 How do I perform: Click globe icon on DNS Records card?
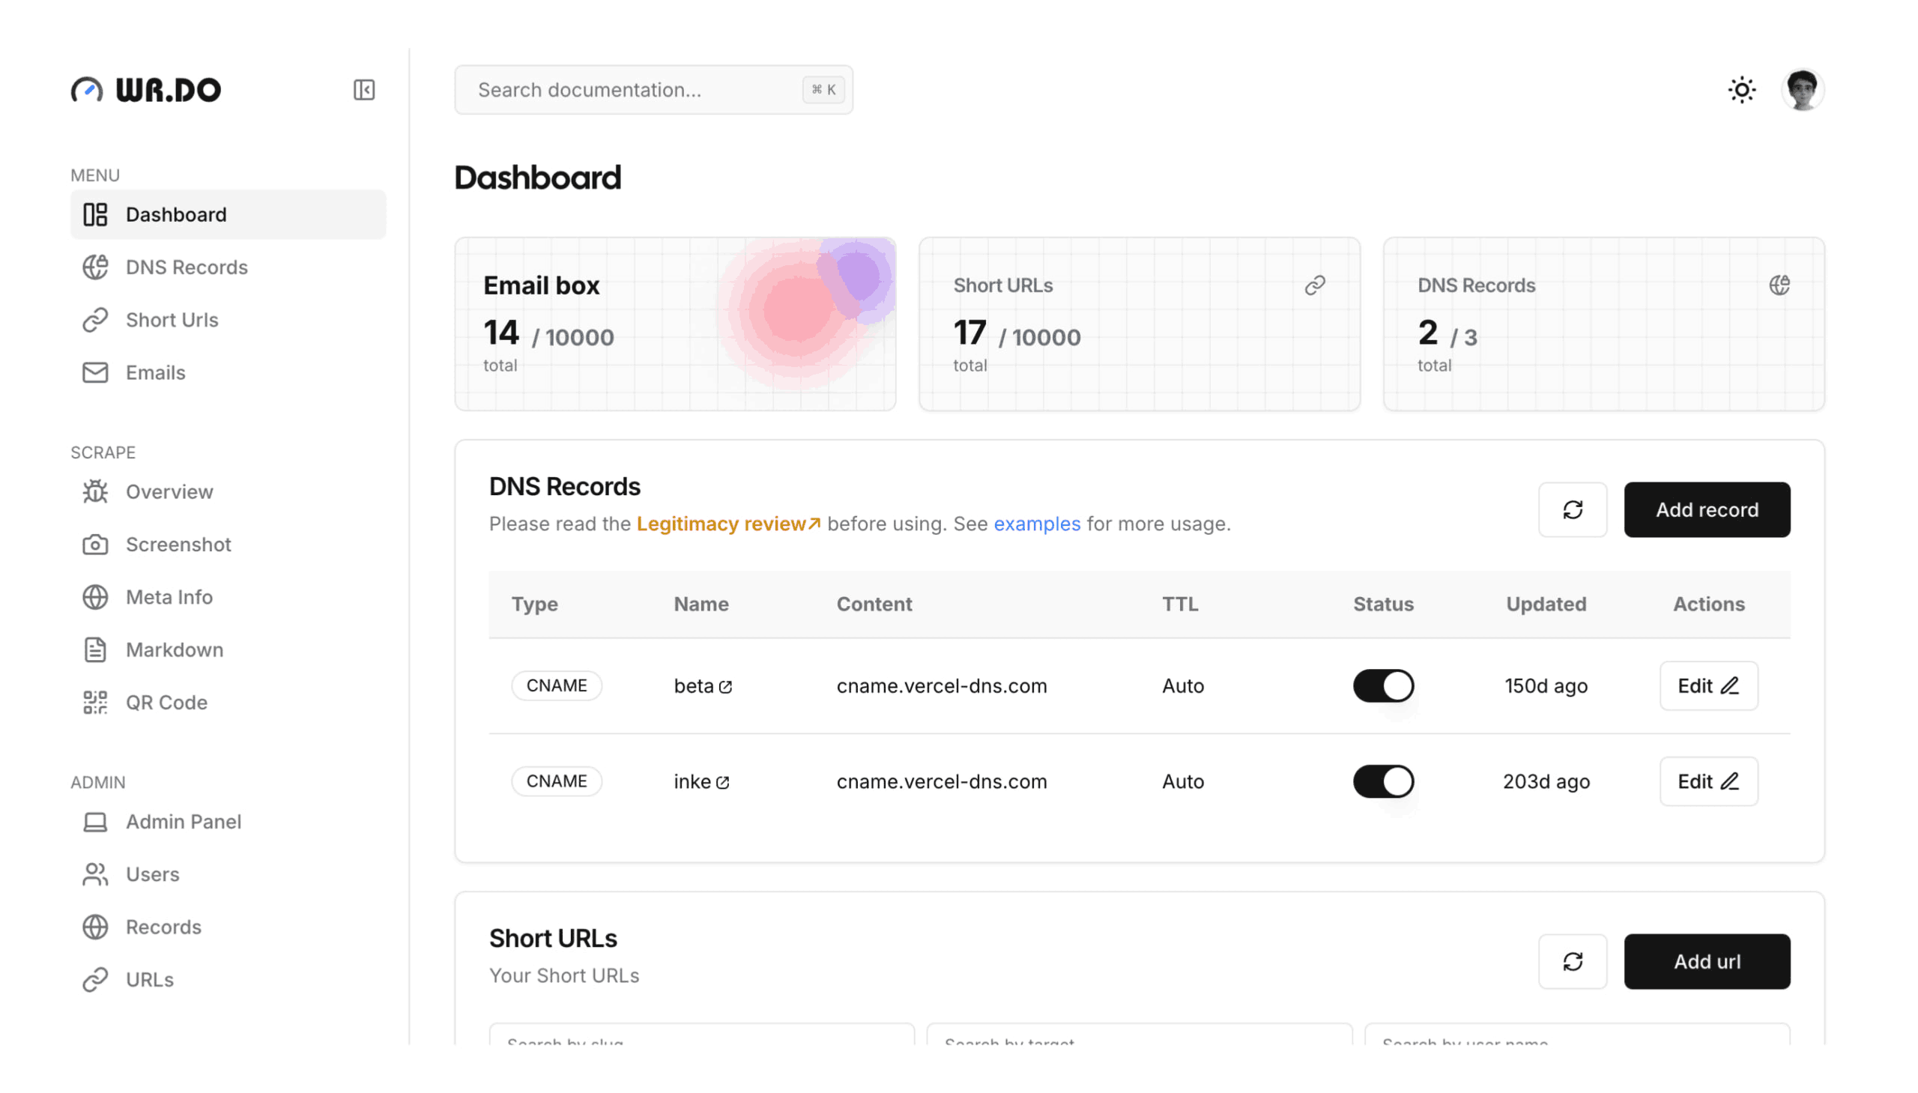click(1779, 285)
